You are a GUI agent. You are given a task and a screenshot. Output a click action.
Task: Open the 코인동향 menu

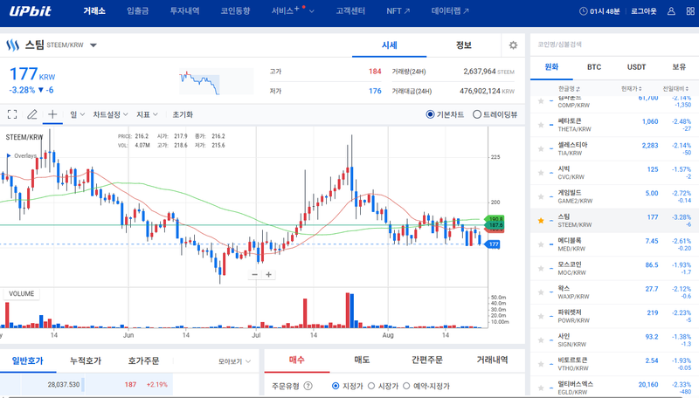pos(235,11)
